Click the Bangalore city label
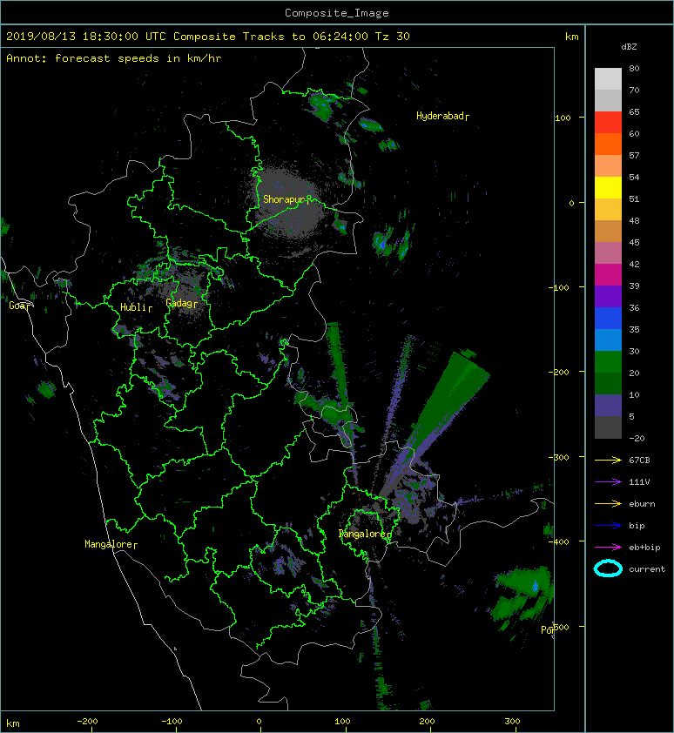Image resolution: width=674 pixels, height=733 pixels. (362, 534)
